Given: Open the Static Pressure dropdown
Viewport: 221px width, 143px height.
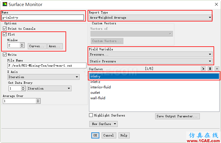Looking at the screenshot, I should pyautogui.click(x=151, y=61).
